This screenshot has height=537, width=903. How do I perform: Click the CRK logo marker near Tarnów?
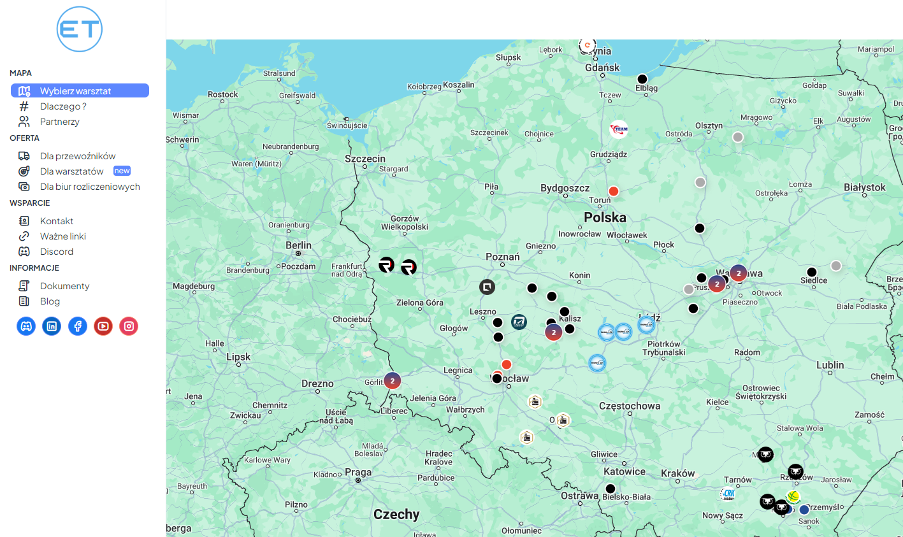tap(728, 494)
